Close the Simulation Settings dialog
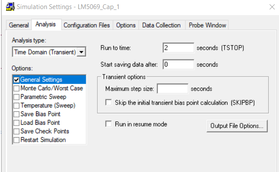This screenshot has width=279, height=172. click(271, 7)
